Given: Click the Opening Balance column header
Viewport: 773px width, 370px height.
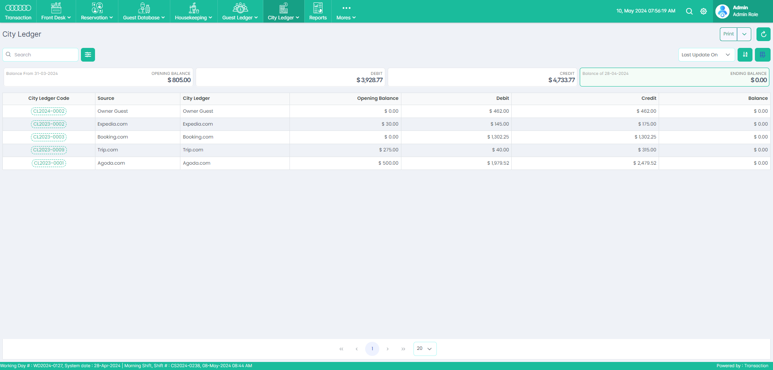Looking at the screenshot, I should pos(345,98).
